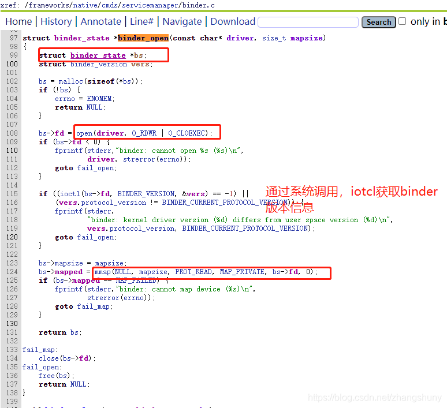This screenshot has width=447, height=408.
Task: Click 'vers' variable on line 100
Action: click(140, 64)
